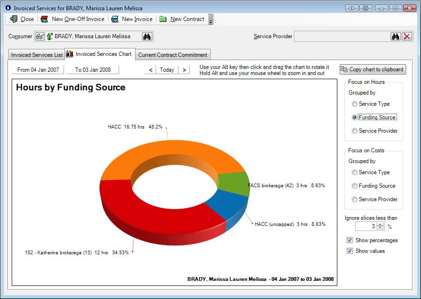
Task: Click the 'HACC (uncapped) 3 hrs' label
Action: click(x=290, y=224)
